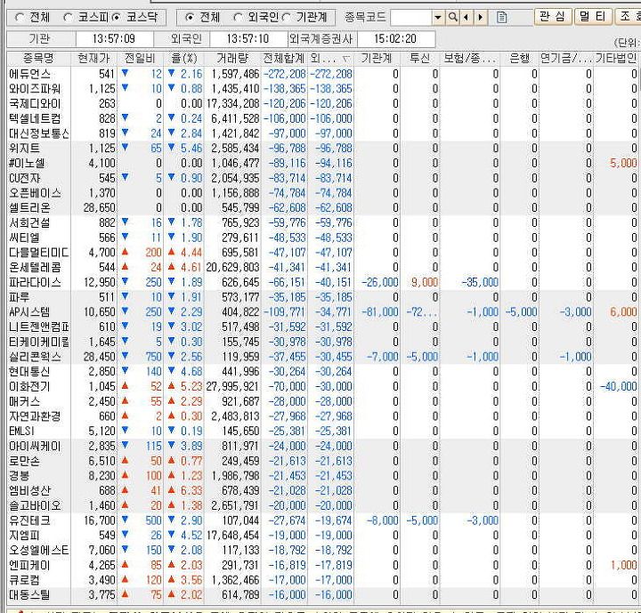Select the 기관계 radio button
The height and width of the screenshot is (613, 641).
click(286, 18)
